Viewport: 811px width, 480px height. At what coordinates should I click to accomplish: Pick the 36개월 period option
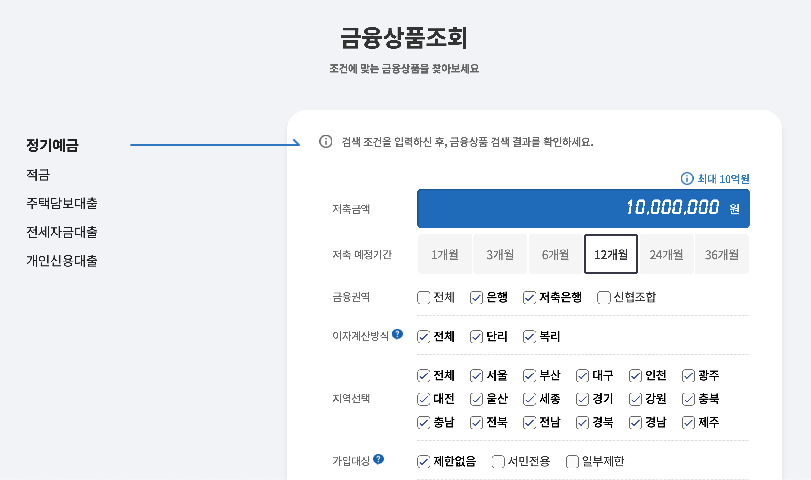click(722, 254)
